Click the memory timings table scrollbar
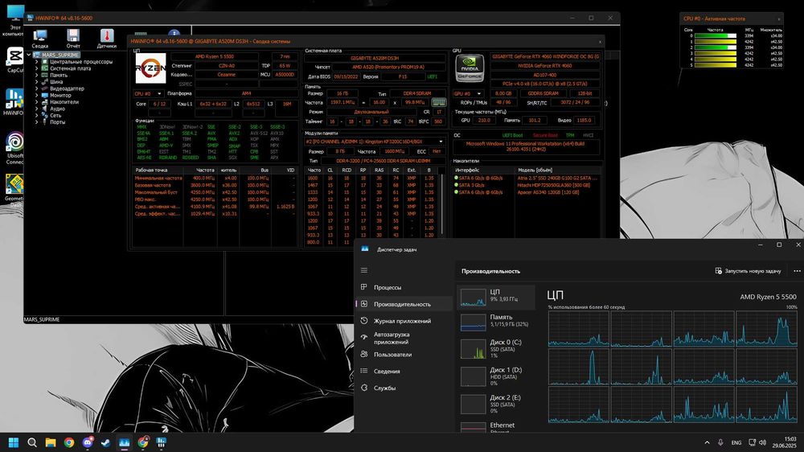This screenshot has width=804, height=452. point(442,205)
